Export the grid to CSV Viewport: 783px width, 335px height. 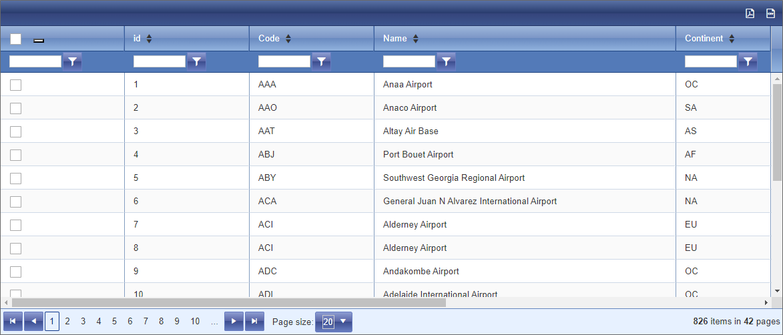point(770,13)
